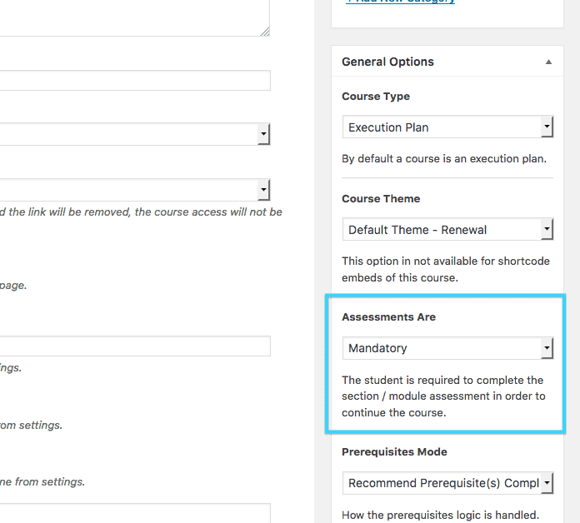Click the textarea resize handle corner
Viewport: 580px width, 523px height.
point(265,32)
